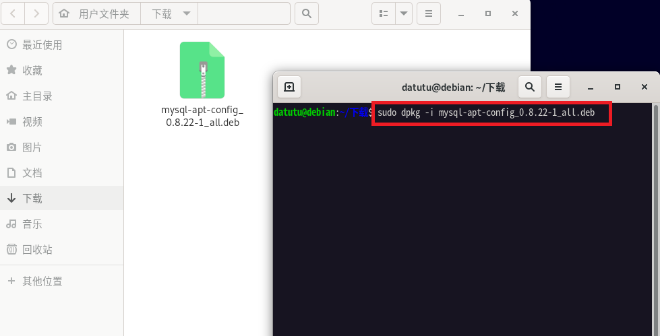Image resolution: width=660 pixels, height=336 pixels.
Task: Open 视频 folder in sidebar
Action: [x=62, y=121]
